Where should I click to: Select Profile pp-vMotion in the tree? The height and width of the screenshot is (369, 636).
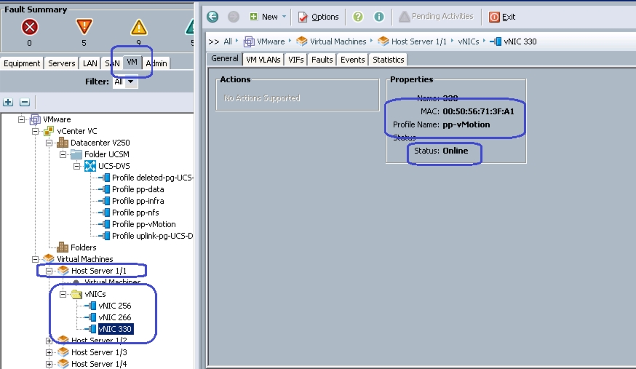[143, 224]
